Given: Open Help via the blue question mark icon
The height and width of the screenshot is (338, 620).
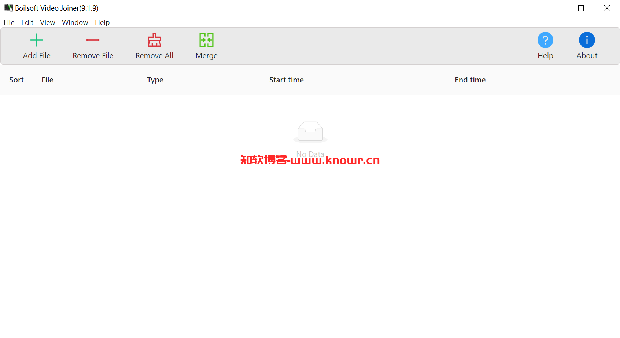Looking at the screenshot, I should pyautogui.click(x=545, y=40).
